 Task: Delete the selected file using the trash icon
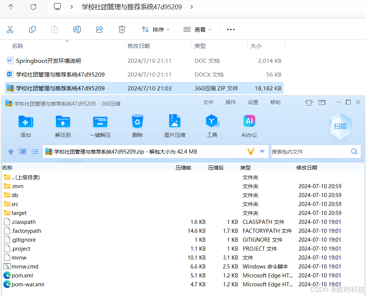pyautogui.click(x=122, y=29)
